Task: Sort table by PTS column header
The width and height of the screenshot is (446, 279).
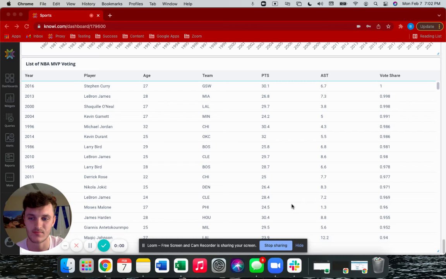Action: pyautogui.click(x=265, y=76)
